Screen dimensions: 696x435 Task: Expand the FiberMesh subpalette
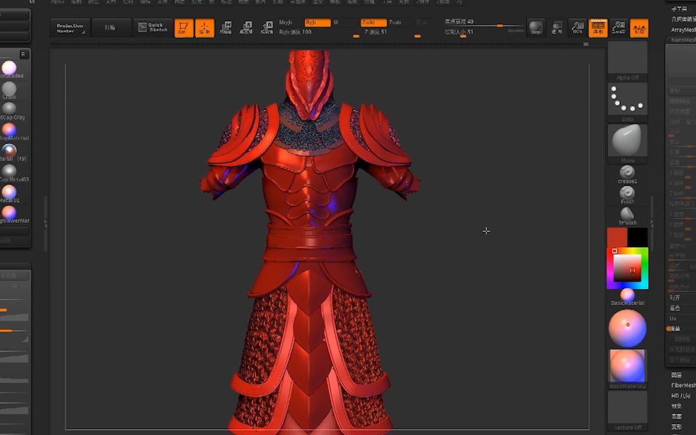point(683,385)
